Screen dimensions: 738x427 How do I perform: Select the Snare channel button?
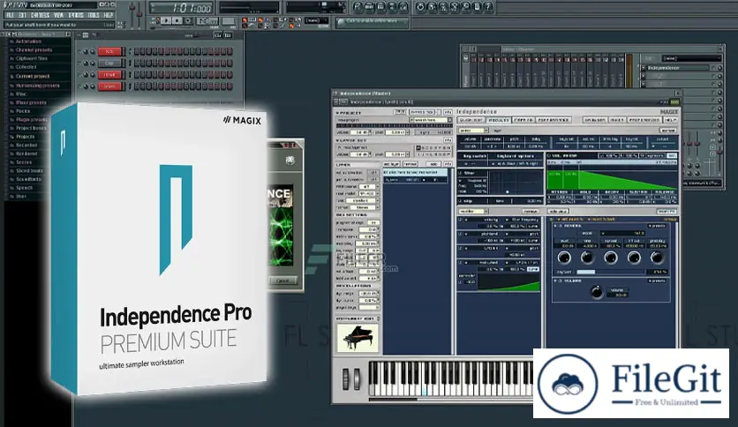coord(110,86)
